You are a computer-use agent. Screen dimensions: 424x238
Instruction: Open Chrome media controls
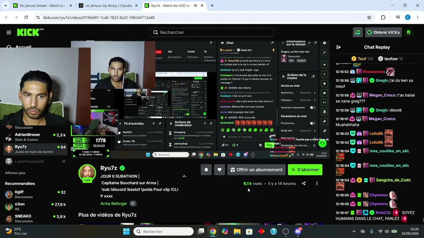click(x=398, y=18)
